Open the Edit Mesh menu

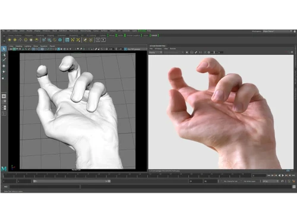63,31
